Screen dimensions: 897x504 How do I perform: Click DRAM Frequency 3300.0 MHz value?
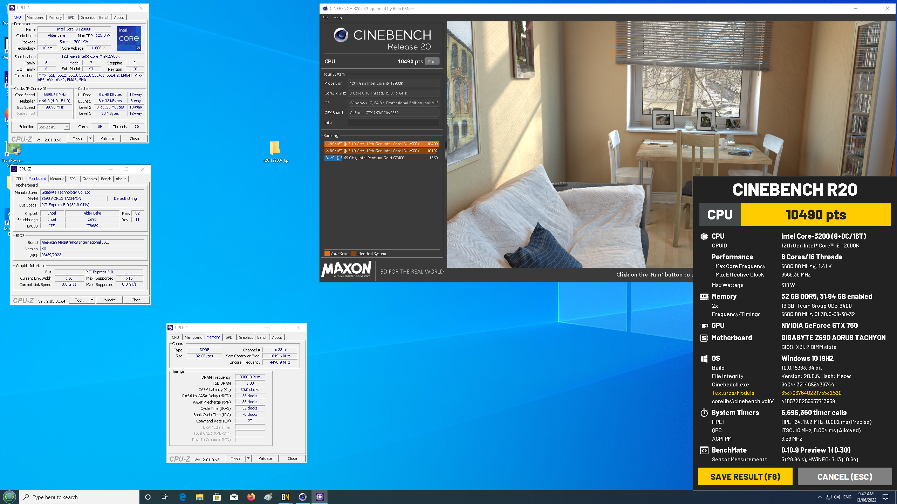[x=250, y=377]
